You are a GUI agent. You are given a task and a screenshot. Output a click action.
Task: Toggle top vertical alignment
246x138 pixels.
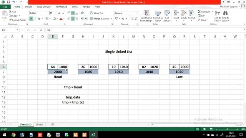[x=69, y=13]
